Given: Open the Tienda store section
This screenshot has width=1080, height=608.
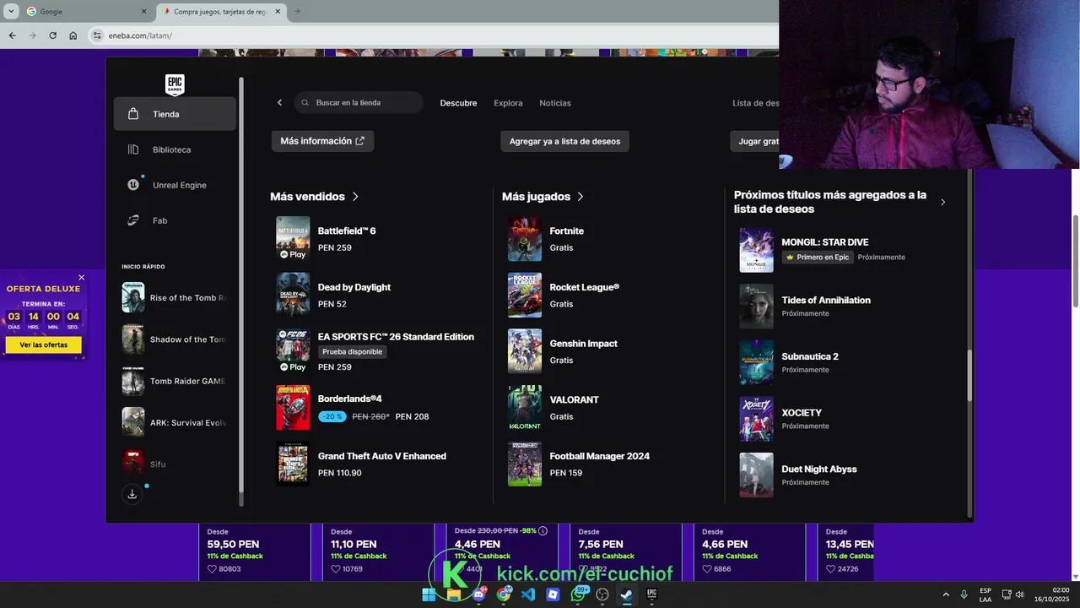Looking at the screenshot, I should pos(175,114).
